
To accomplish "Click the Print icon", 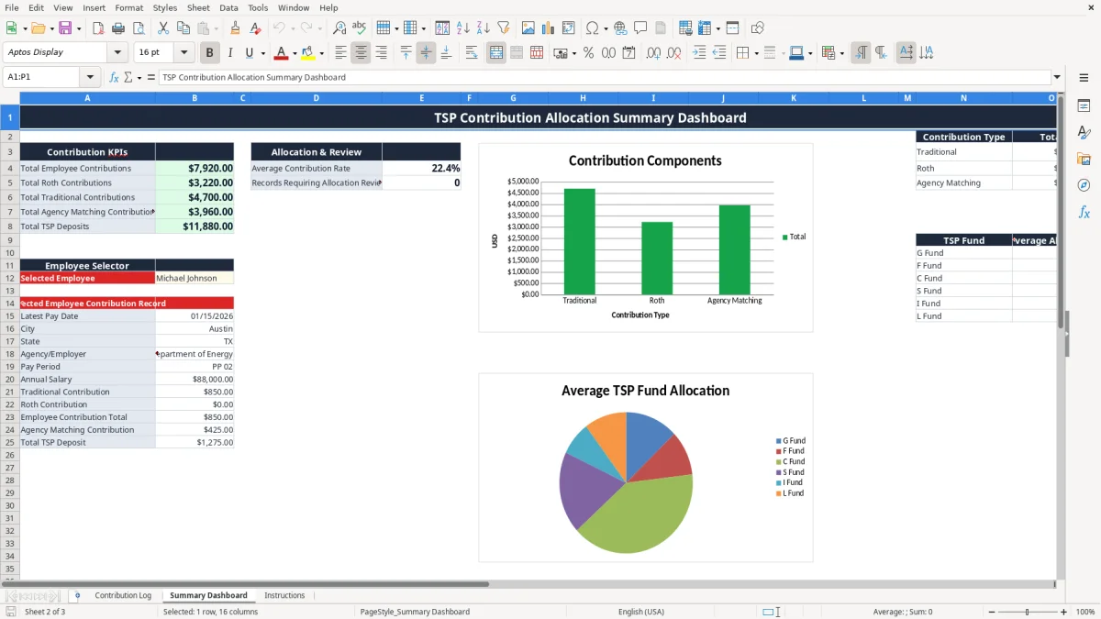I will pyautogui.click(x=117, y=28).
